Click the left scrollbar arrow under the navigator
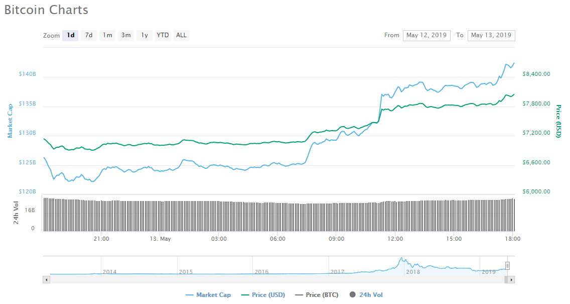570x304 pixels. (x=46, y=279)
